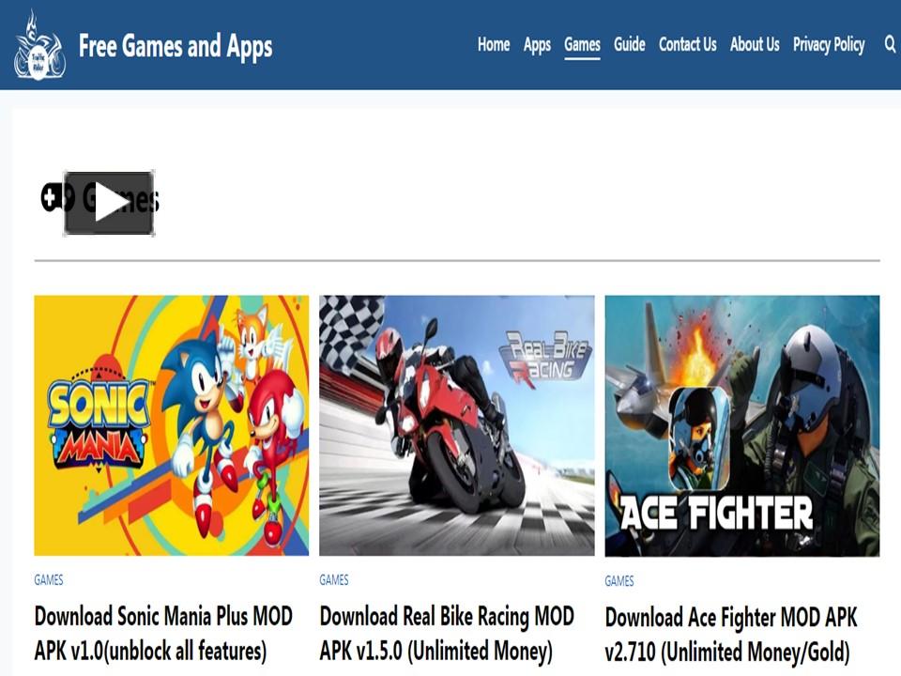Image resolution: width=901 pixels, height=676 pixels.
Task: Click GAMES category label under Ace Fighter
Action: [618, 580]
